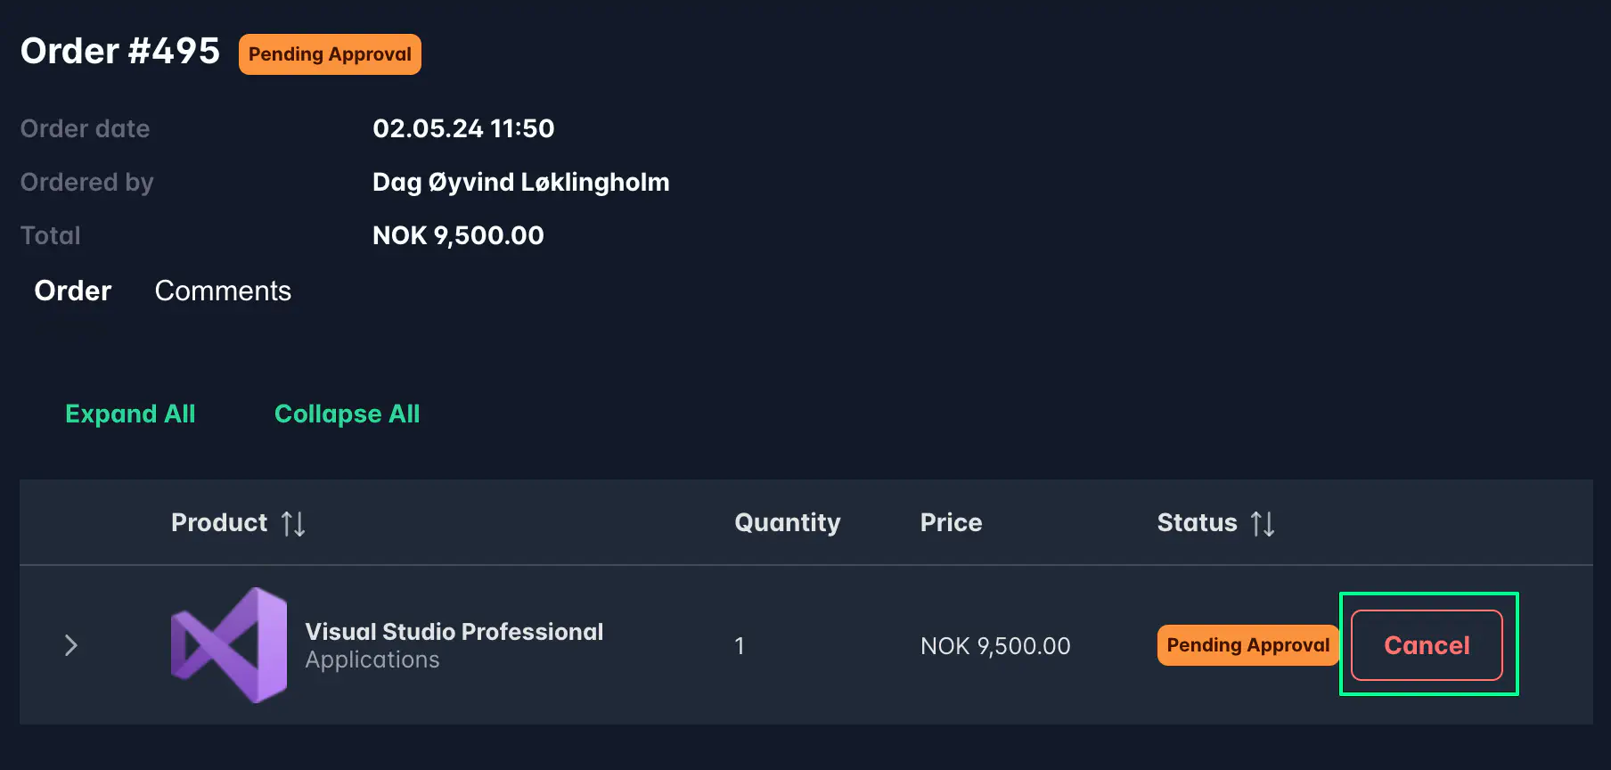This screenshot has width=1611, height=770.
Task: Click the NOK 9,500.00 price in the row
Action: [995, 645]
